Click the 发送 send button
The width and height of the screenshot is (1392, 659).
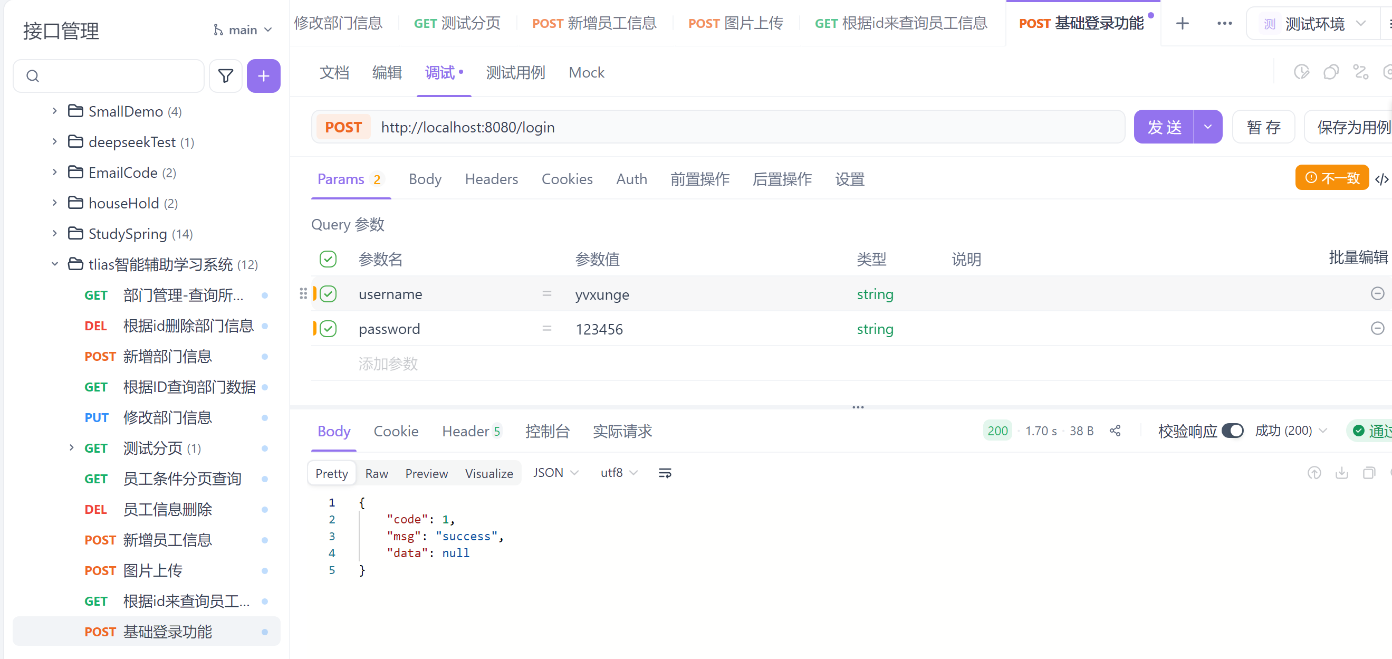click(1164, 127)
